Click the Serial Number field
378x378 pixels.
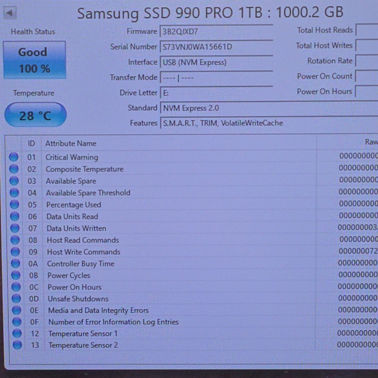[x=216, y=47]
